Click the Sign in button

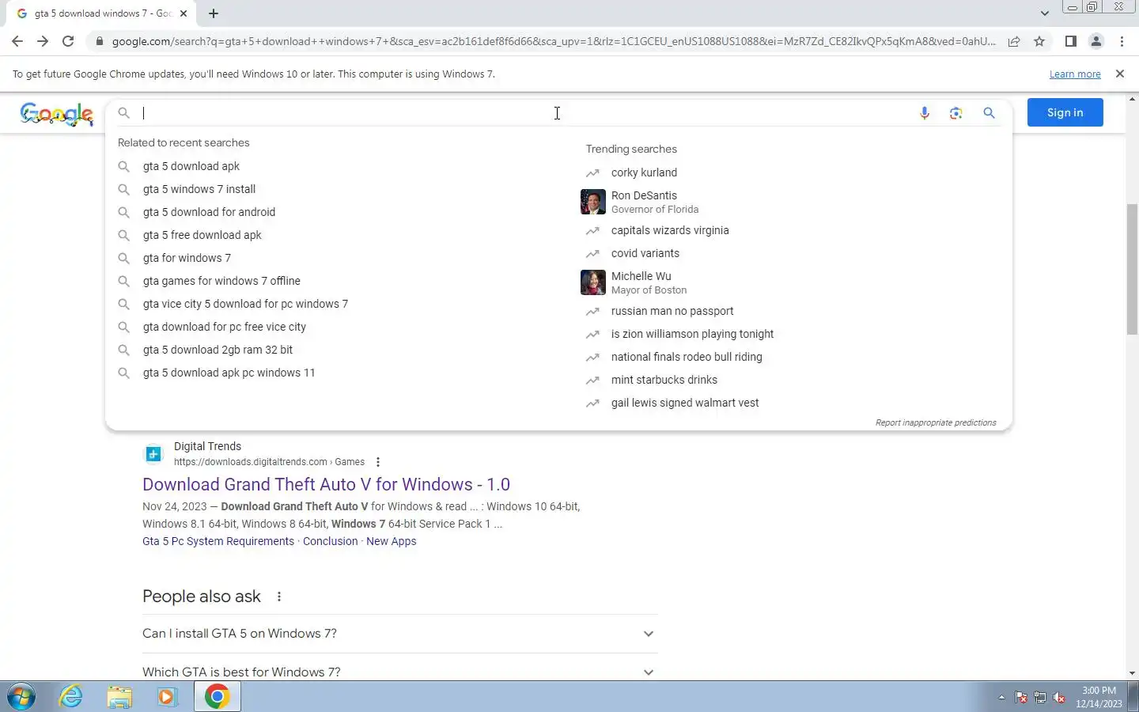click(x=1065, y=112)
